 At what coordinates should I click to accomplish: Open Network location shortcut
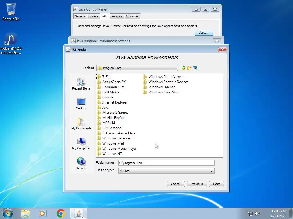(x=81, y=163)
